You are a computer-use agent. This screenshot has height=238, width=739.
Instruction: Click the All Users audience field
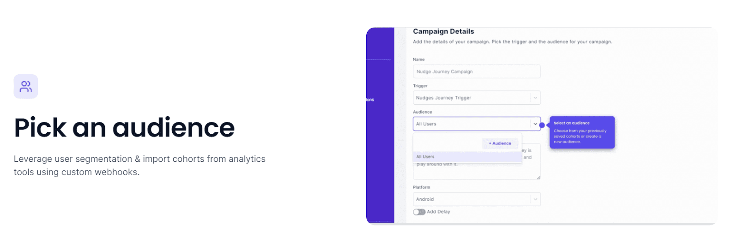coord(477,124)
